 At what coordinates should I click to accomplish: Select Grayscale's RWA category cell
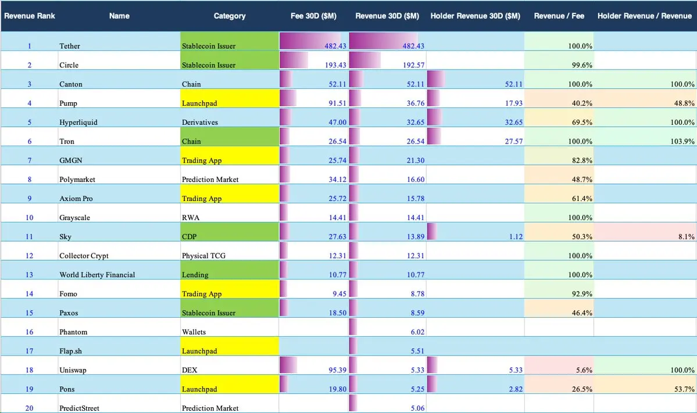[230, 213]
